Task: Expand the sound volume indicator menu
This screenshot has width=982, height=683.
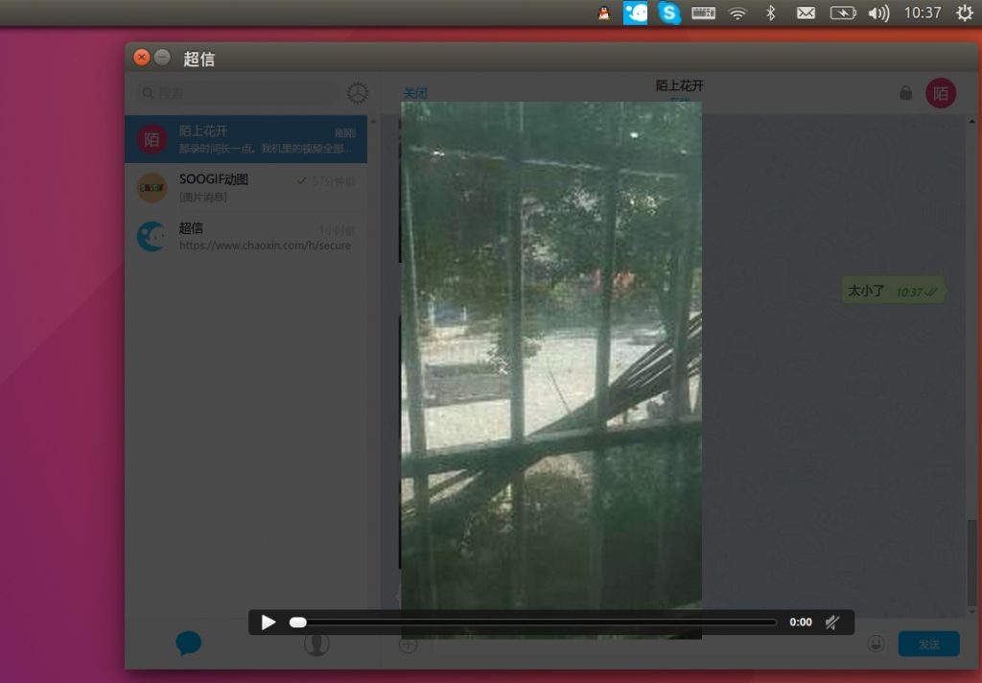Action: [x=877, y=13]
